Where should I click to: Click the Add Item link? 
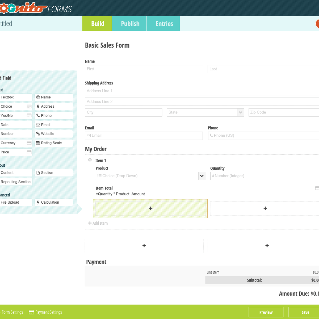(x=98, y=223)
